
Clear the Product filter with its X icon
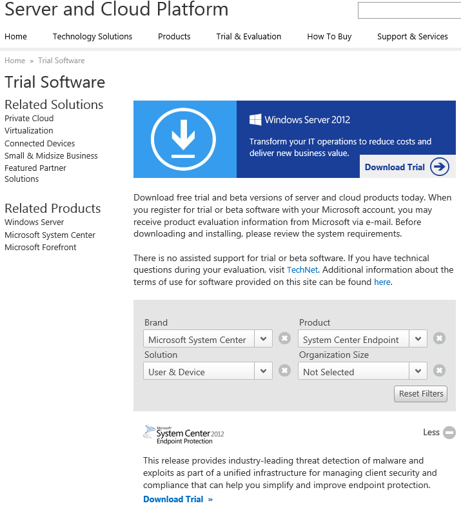[x=439, y=338]
